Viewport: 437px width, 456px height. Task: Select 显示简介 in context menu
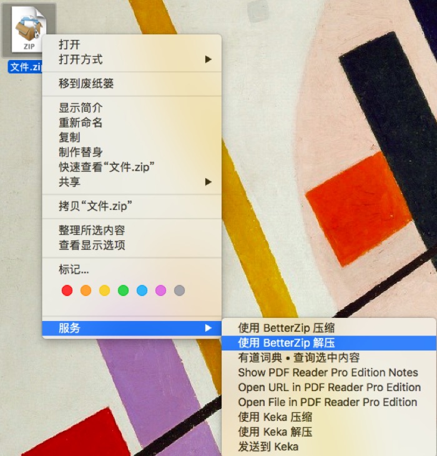point(81,108)
